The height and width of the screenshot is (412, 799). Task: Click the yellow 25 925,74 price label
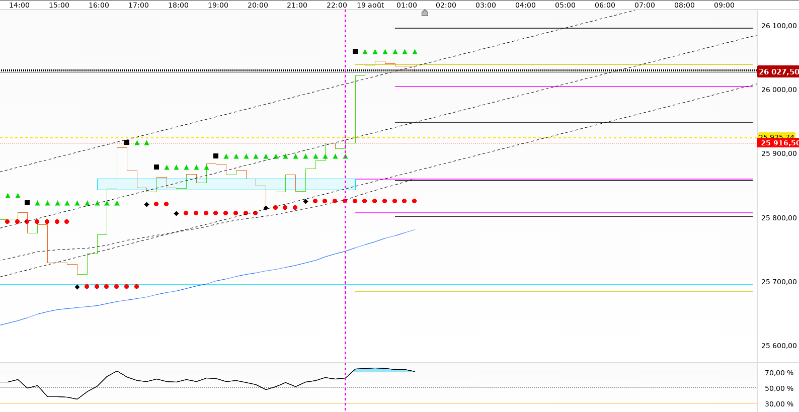[x=776, y=136]
